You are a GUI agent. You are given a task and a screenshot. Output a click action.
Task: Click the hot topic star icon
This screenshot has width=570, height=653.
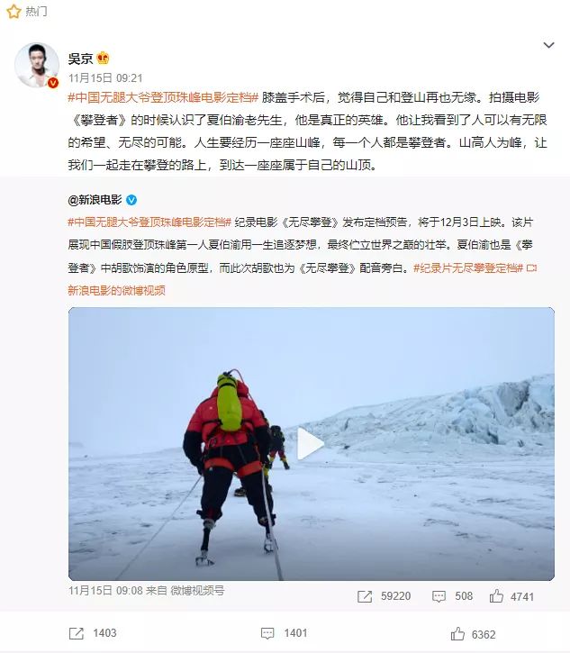14,11
